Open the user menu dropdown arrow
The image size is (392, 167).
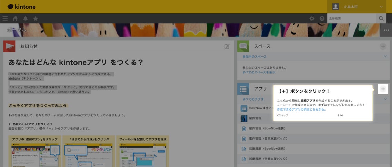pos(381,7)
